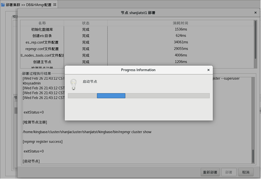Close the 节点 shanjiatst1 部署 dialog
This screenshot has width=261, height=179.
point(255,13)
